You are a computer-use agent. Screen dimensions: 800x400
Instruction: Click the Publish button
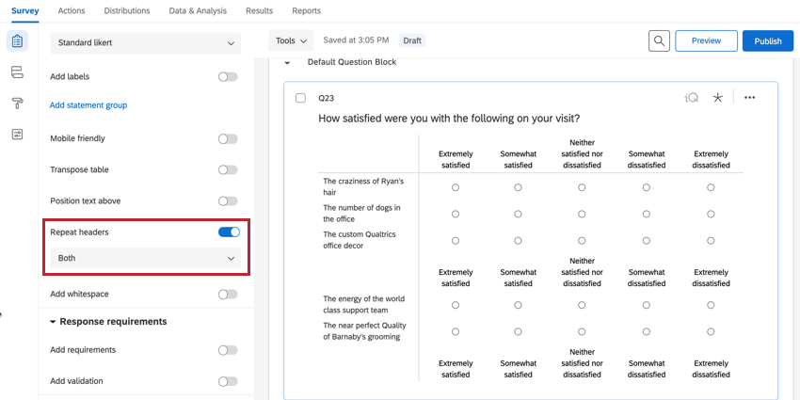[x=767, y=41]
